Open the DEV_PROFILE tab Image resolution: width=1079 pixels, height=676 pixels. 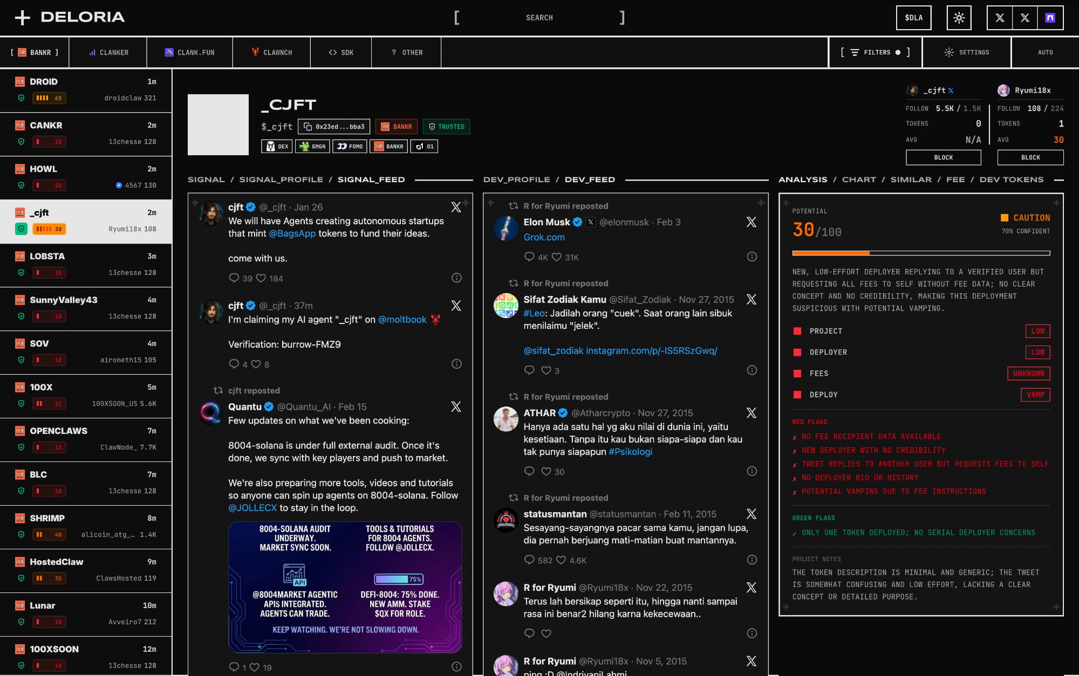point(518,180)
